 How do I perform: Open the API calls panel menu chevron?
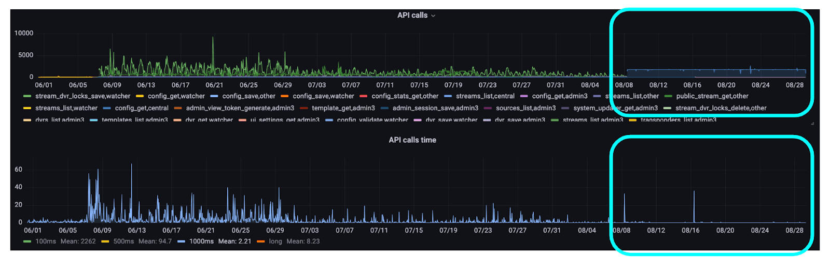click(x=433, y=16)
